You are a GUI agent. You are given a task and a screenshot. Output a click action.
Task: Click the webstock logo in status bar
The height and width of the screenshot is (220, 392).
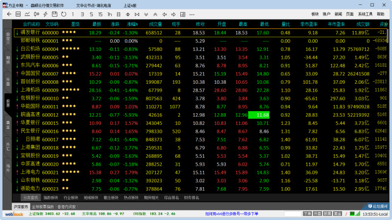click(14, 214)
